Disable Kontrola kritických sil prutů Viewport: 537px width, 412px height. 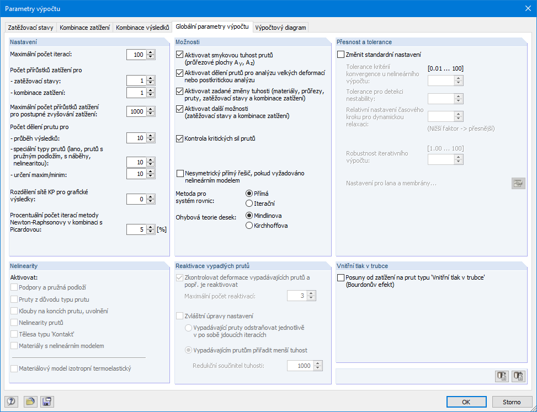(x=180, y=138)
